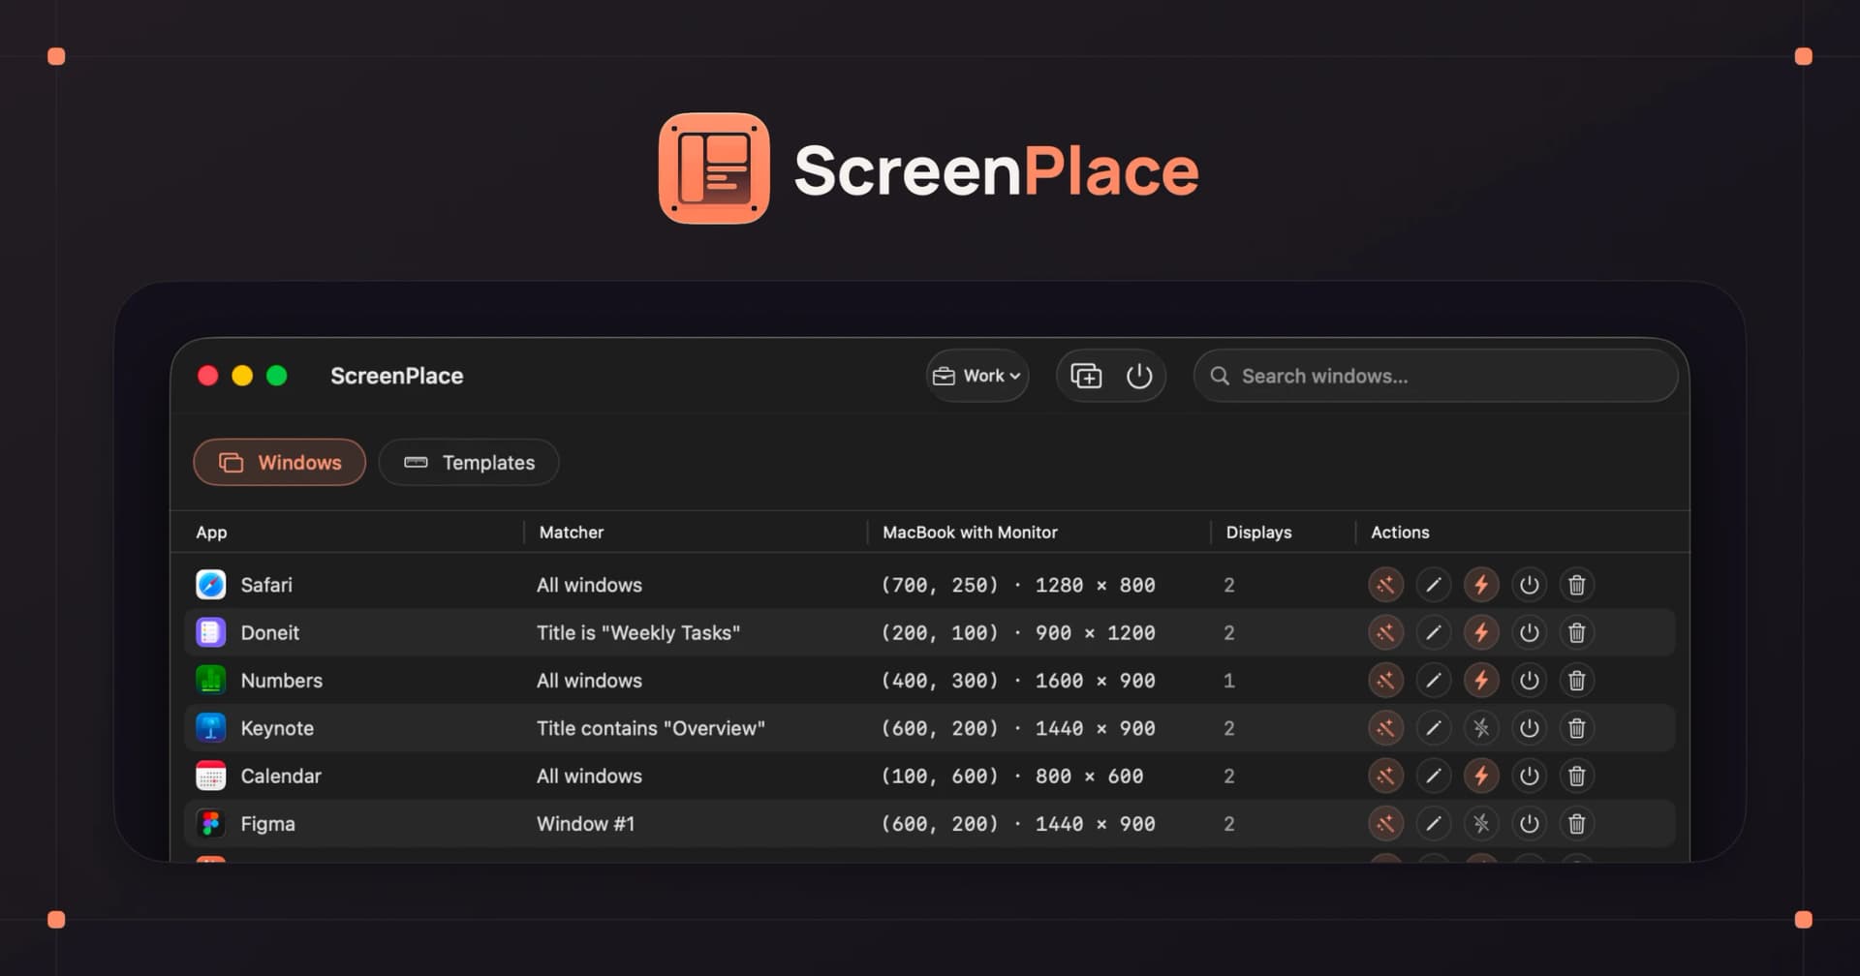Toggle the Calendar row's power button
Viewport: 1860px width, 976px height.
pos(1529,776)
